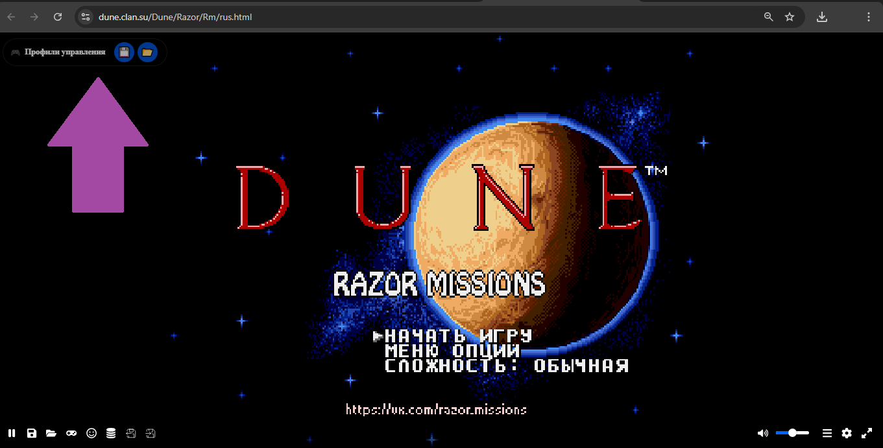Click the Профили управления label

pos(65,52)
